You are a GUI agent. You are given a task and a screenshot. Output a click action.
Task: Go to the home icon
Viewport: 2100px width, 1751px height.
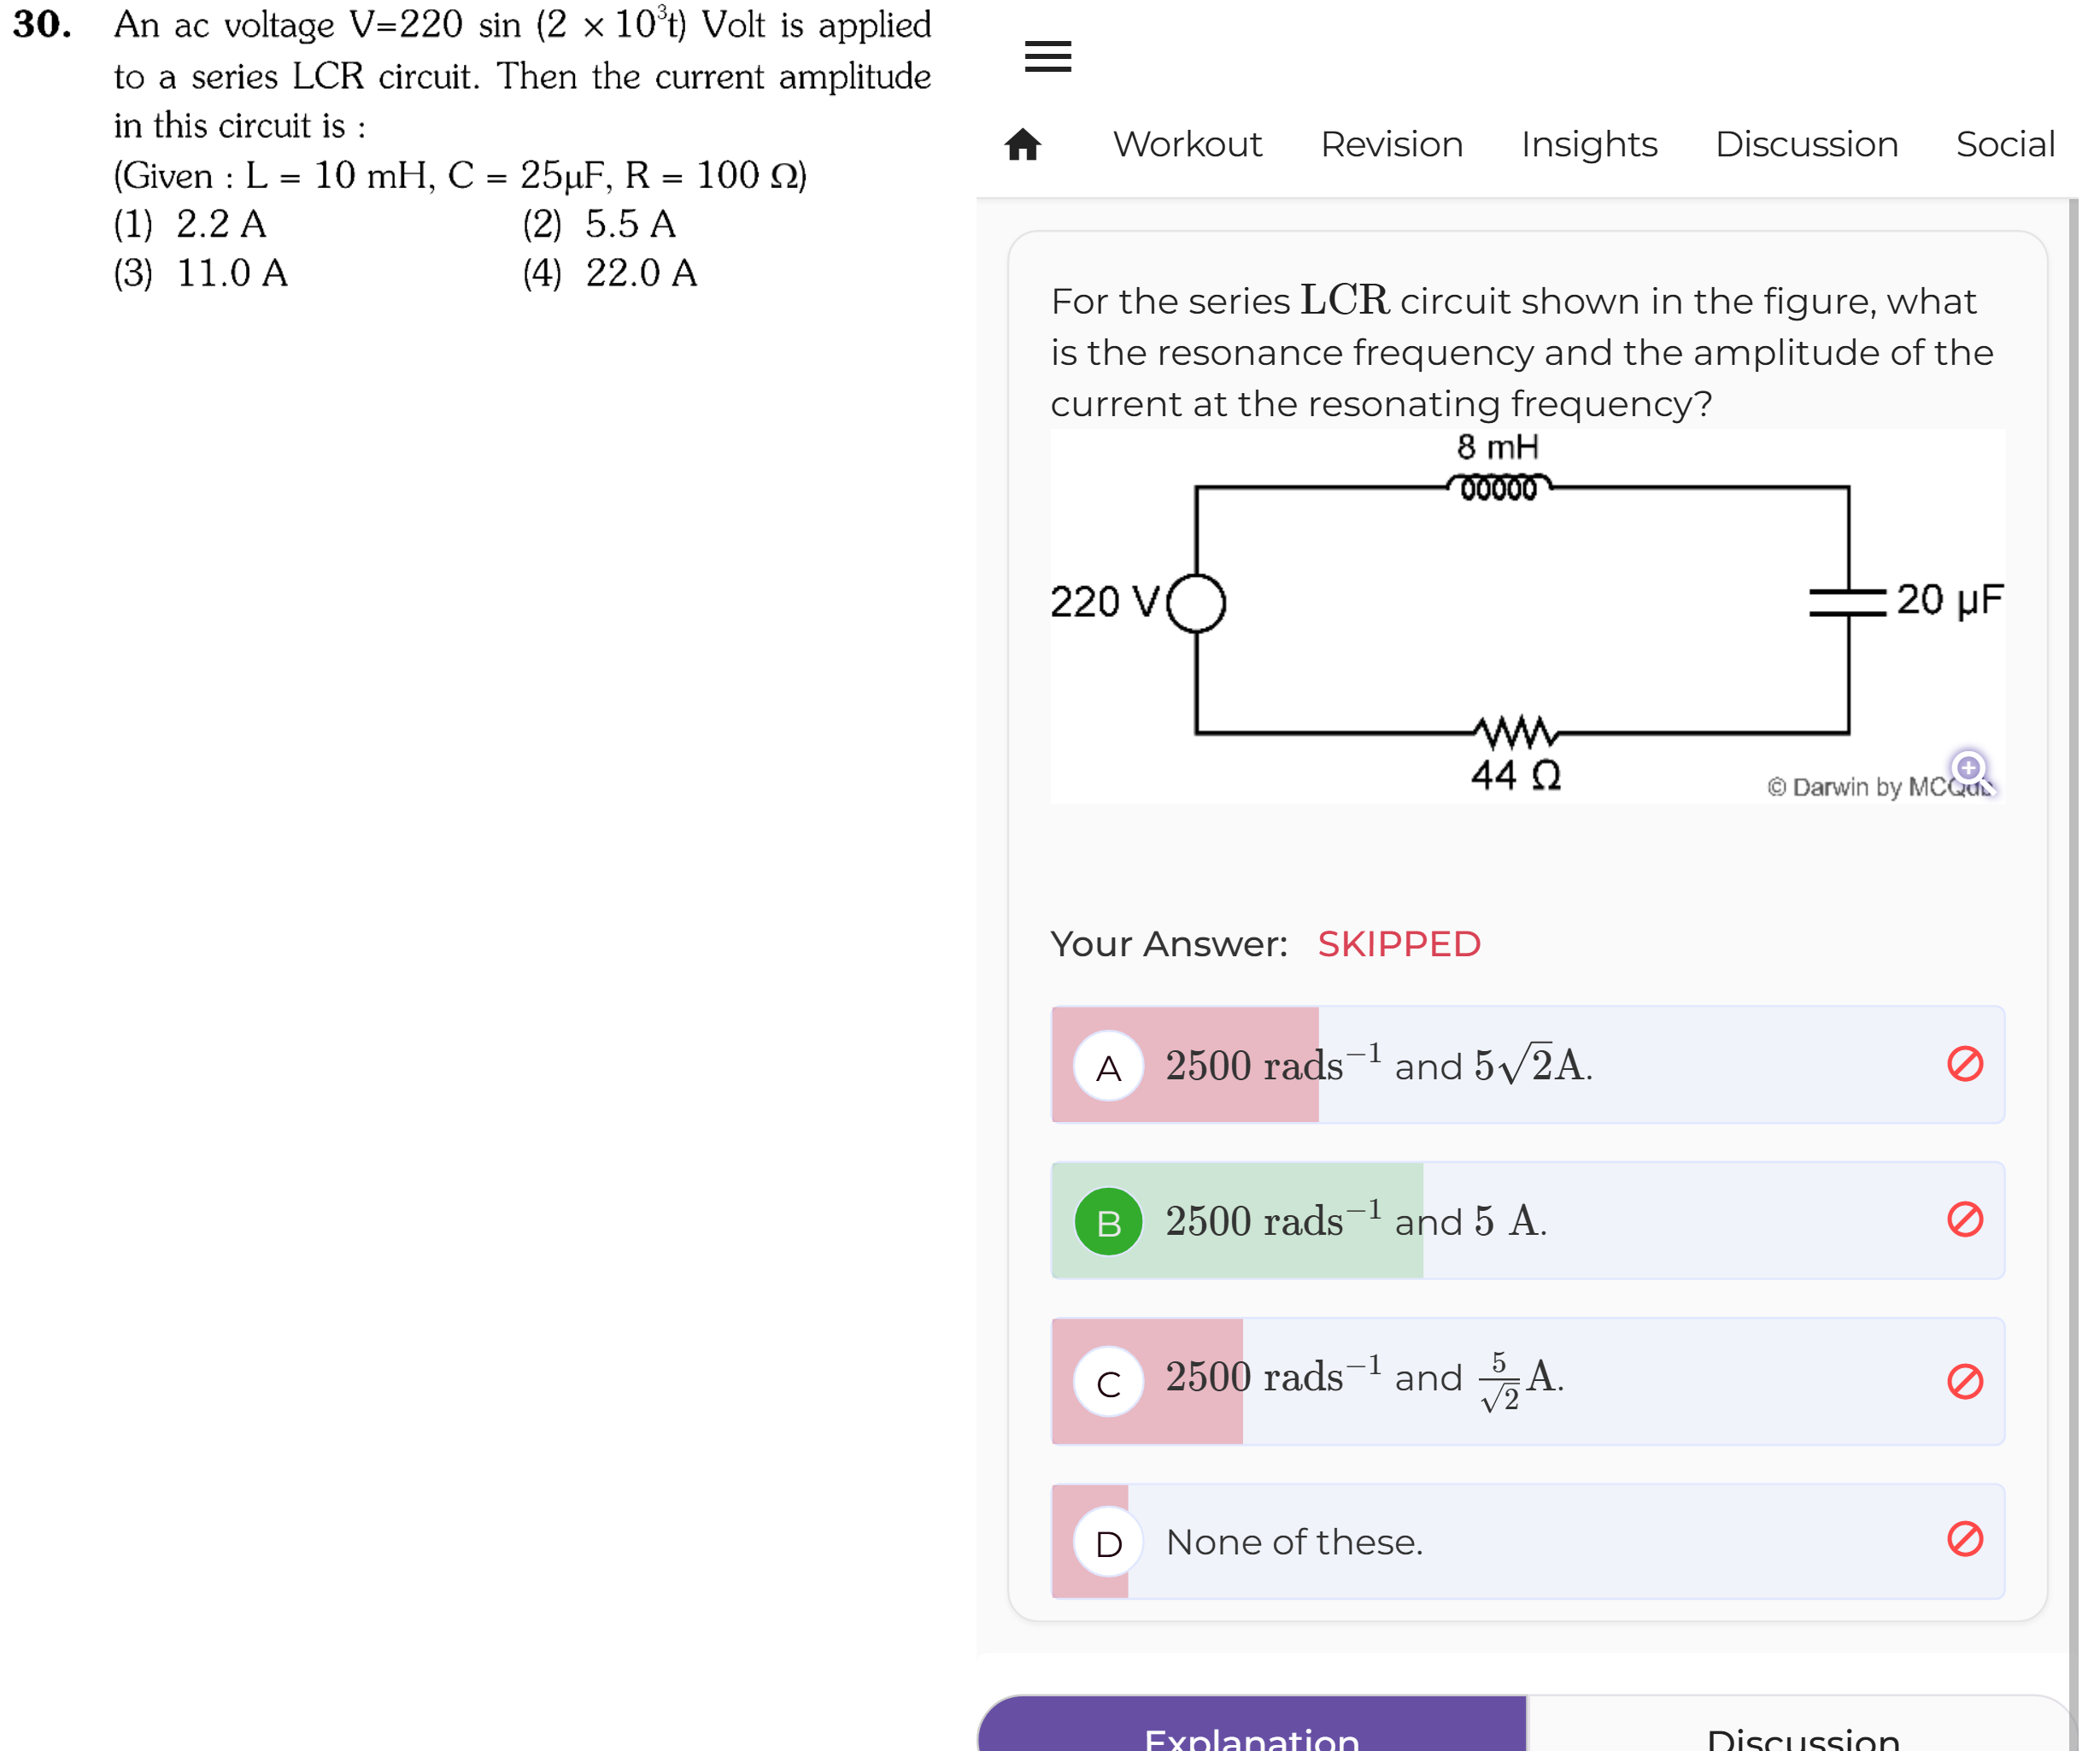point(1022,144)
